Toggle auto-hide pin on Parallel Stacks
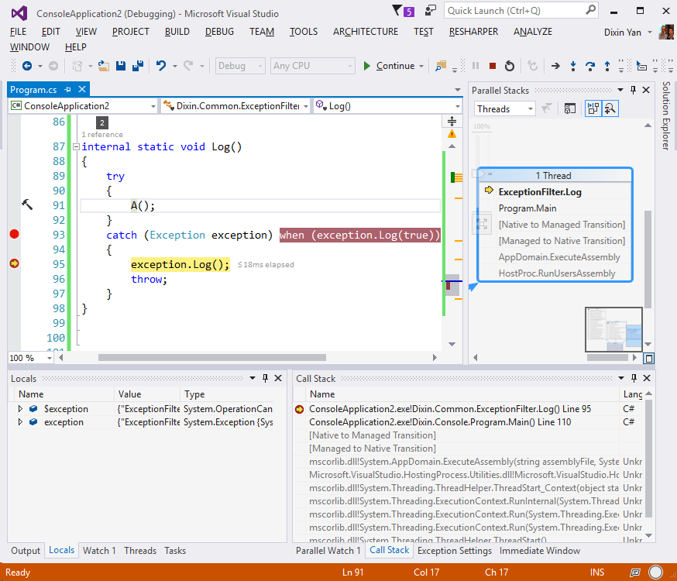677x581 pixels. [633, 90]
